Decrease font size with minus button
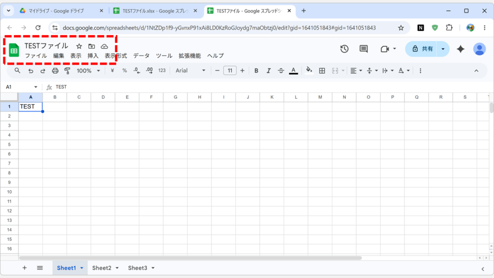 (x=217, y=70)
